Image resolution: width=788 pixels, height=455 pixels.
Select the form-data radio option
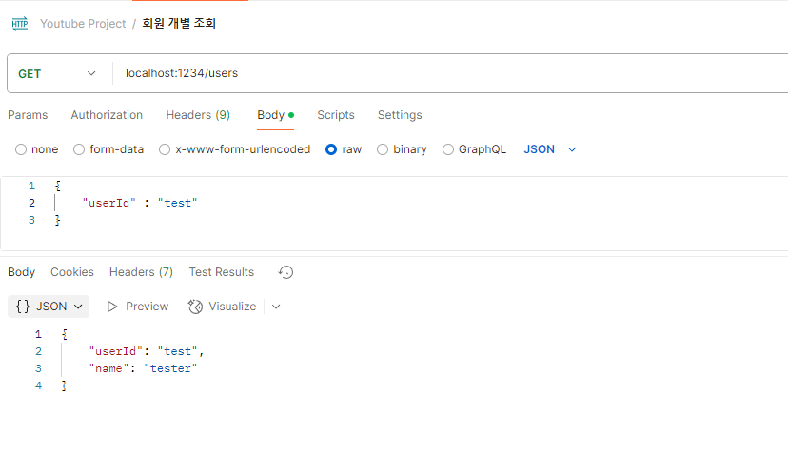click(x=79, y=149)
